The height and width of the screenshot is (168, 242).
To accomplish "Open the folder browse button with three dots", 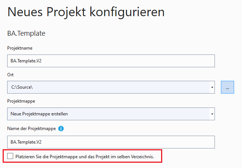I will coord(227,87).
